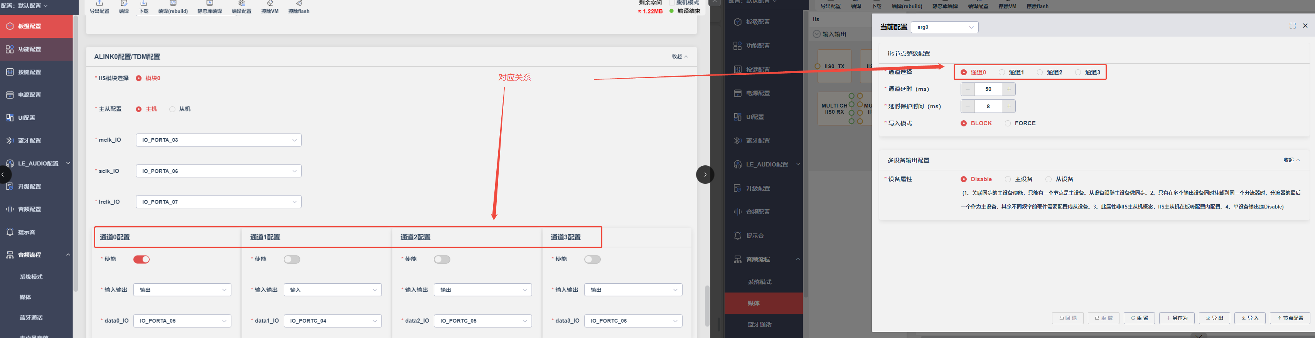
Task: Click 编译(rebuild) icon in ALINK0 window toolbar
Action: coord(173,3)
